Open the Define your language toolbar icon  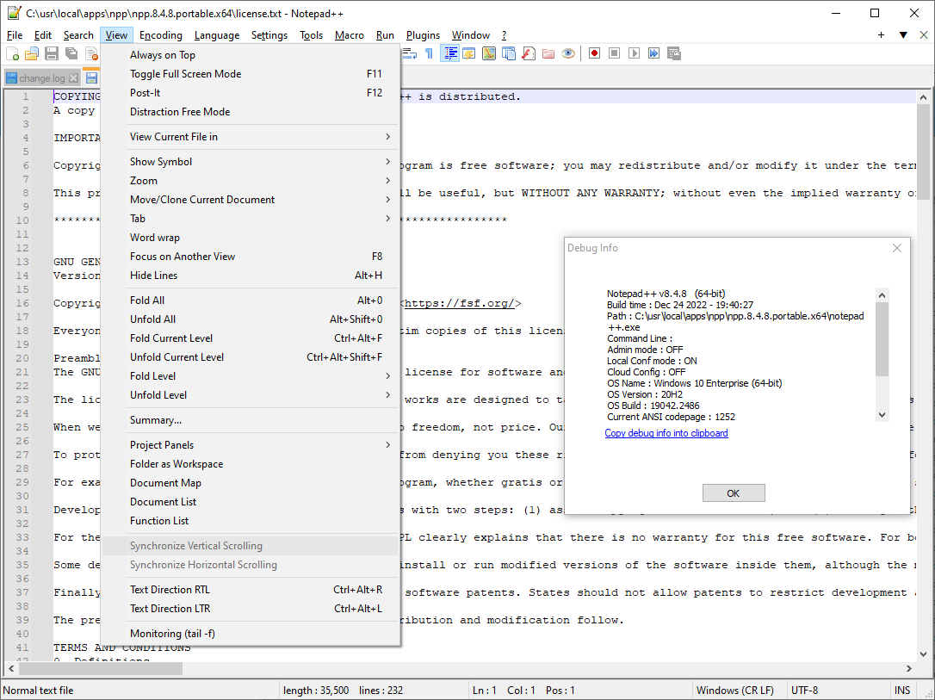tap(469, 53)
